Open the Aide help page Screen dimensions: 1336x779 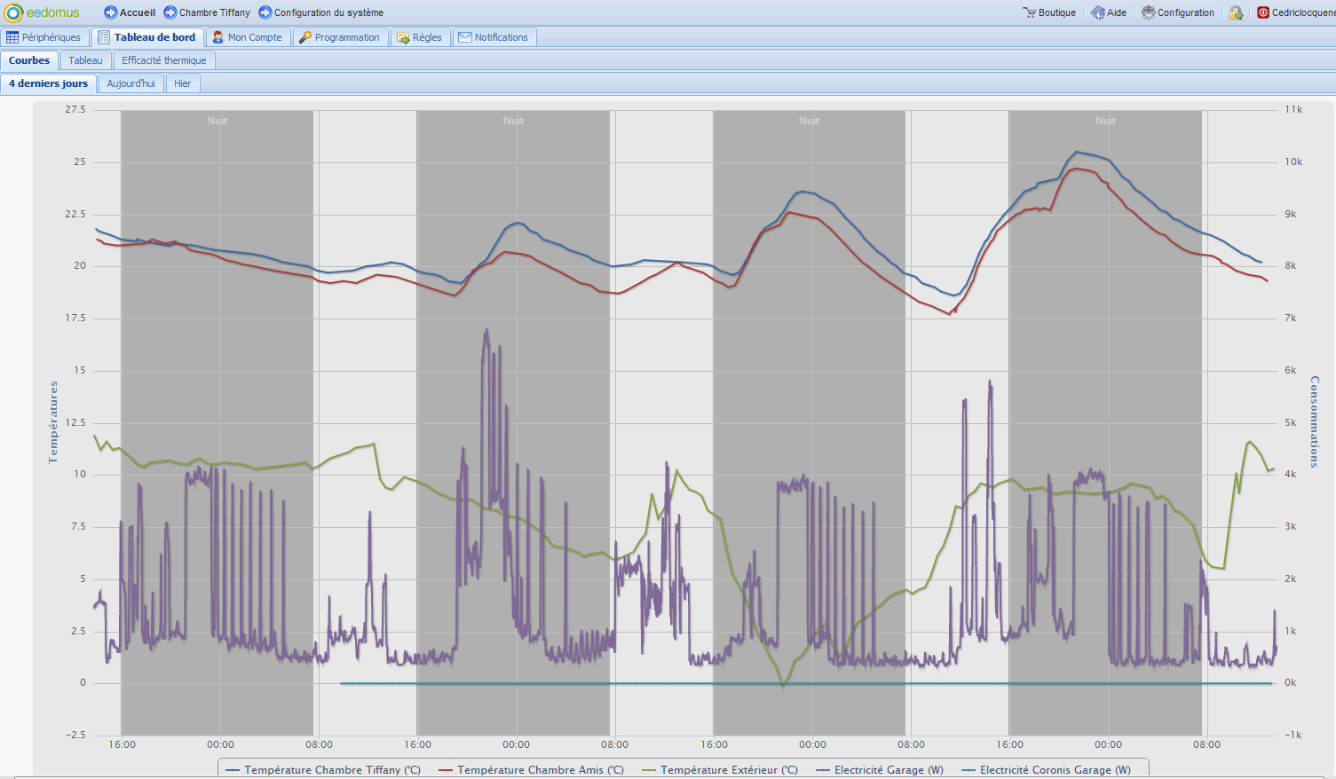coord(1117,12)
